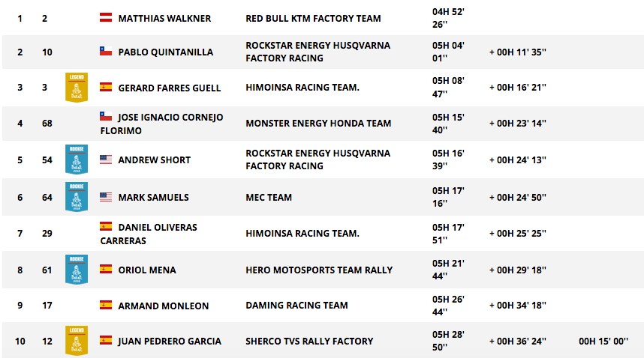Click the Austrian flag next to Matthias Walkner
The image size is (644, 358).
[x=106, y=18]
